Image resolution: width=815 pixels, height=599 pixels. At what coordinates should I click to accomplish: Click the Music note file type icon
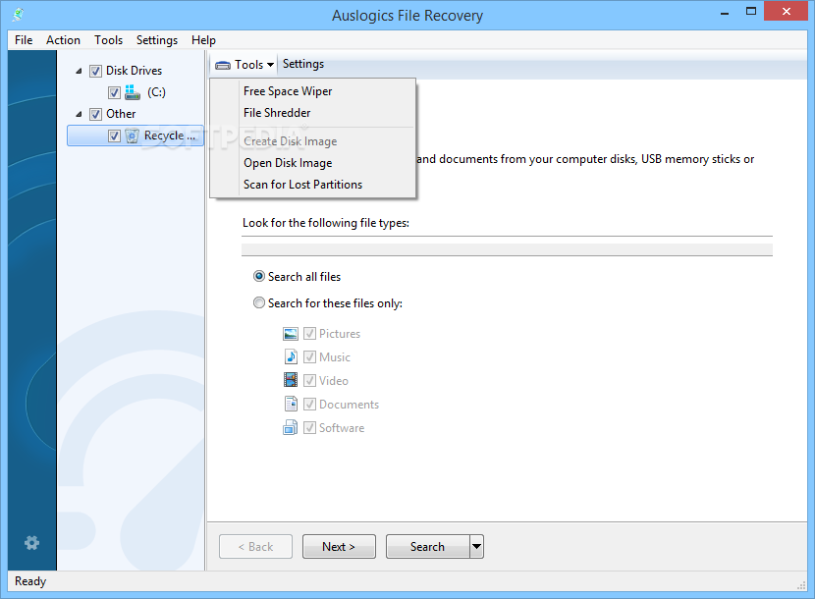coord(291,356)
